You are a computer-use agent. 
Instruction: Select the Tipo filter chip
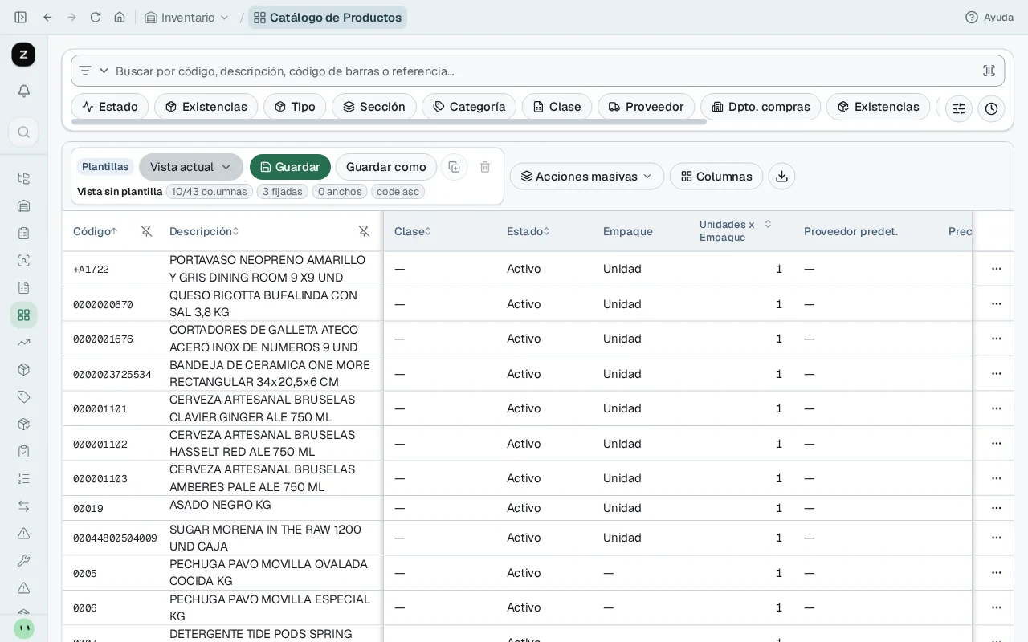[x=295, y=107]
